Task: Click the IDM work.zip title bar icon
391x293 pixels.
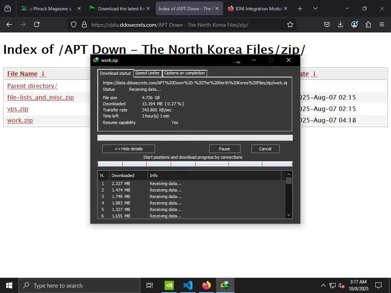Action: [96, 60]
